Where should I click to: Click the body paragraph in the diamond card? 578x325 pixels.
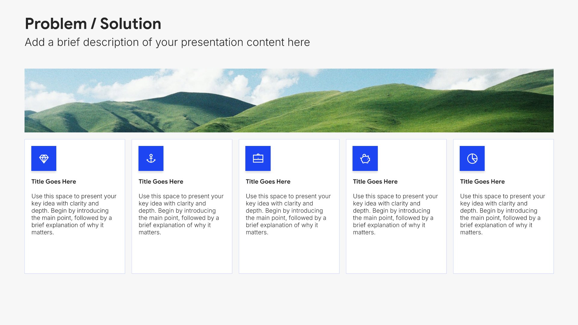74,214
